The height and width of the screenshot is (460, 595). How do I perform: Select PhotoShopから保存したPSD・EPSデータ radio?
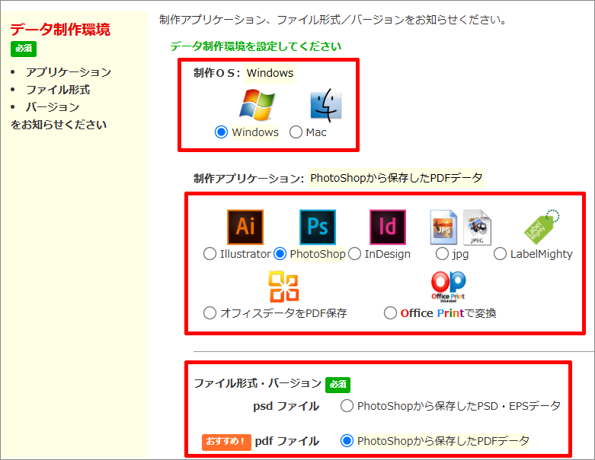click(347, 406)
